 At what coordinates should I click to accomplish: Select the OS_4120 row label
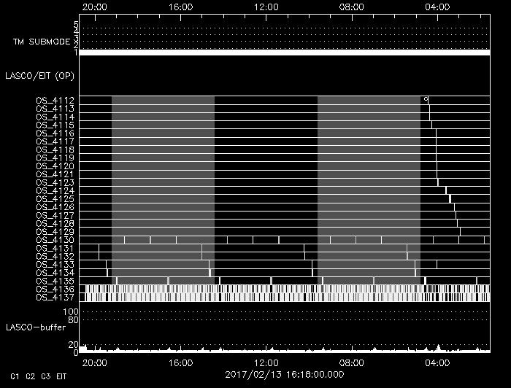click(55, 166)
